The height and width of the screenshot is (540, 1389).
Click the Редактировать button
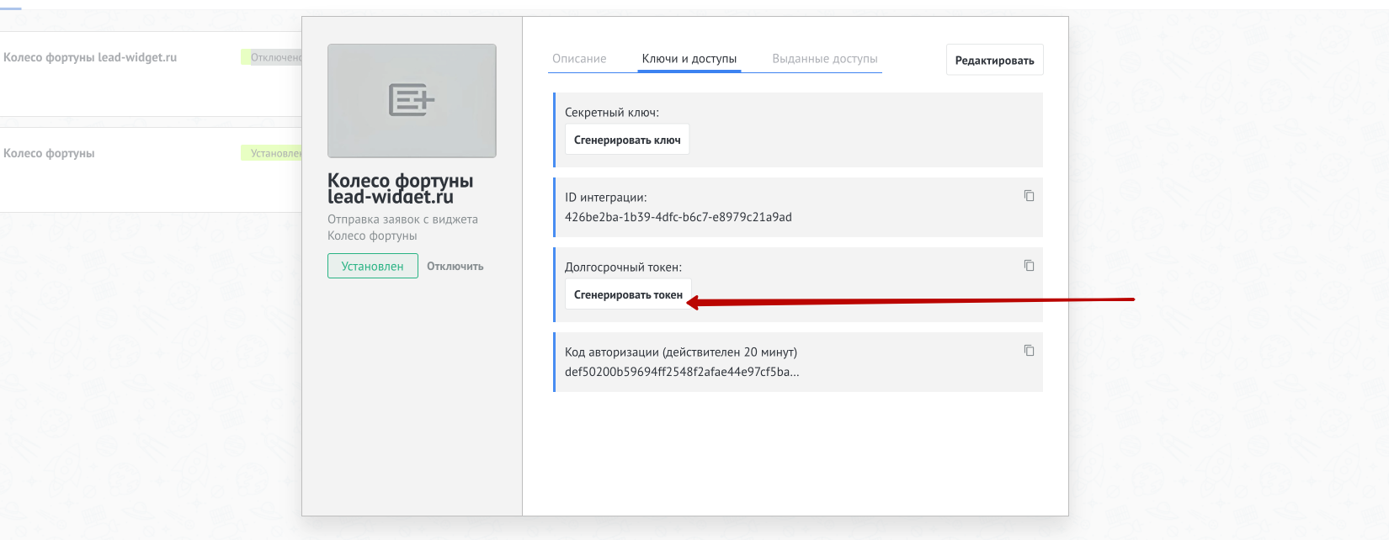(x=994, y=60)
